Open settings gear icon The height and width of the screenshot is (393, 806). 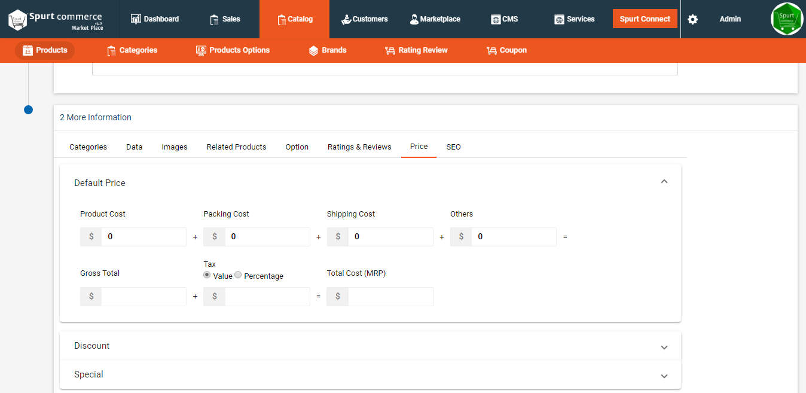[692, 19]
